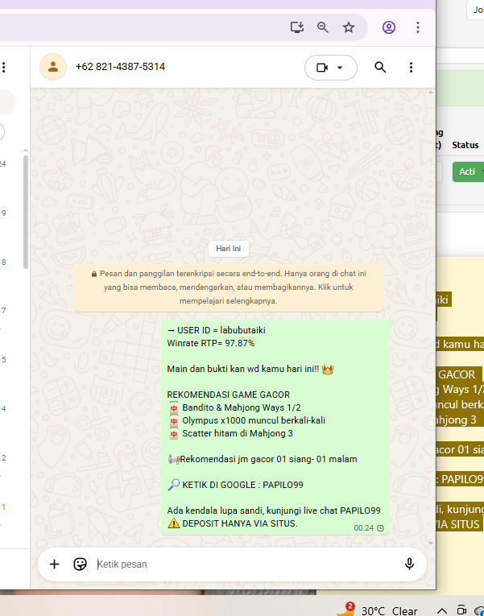484x616 pixels.
Task: Click the Winrate RTP= 97.87% text
Action: pos(210,343)
